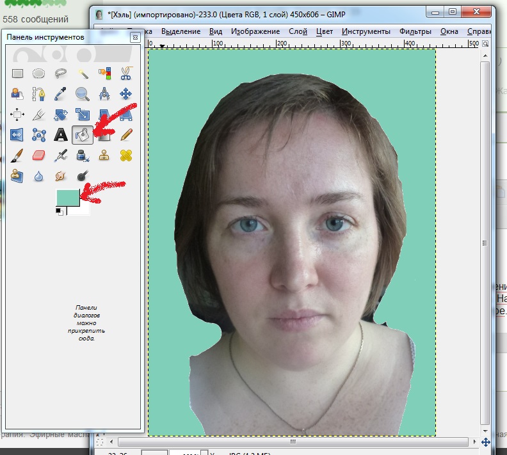Image resolution: width=507 pixels, height=455 pixels.
Task: Click the horizontal scrollbar left arrow
Action: (x=111, y=442)
